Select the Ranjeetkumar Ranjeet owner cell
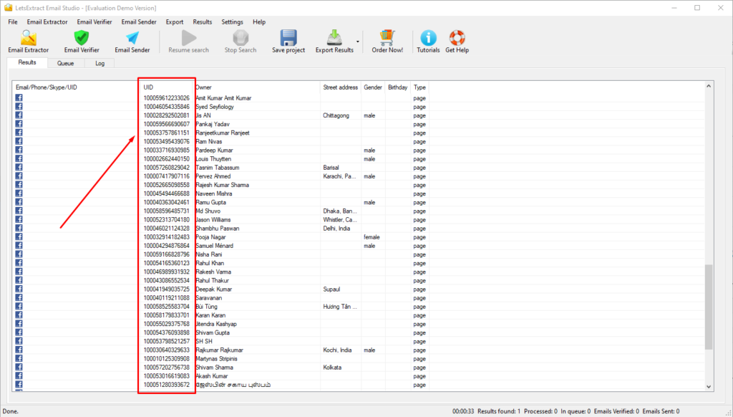This screenshot has width=733, height=417. click(223, 133)
